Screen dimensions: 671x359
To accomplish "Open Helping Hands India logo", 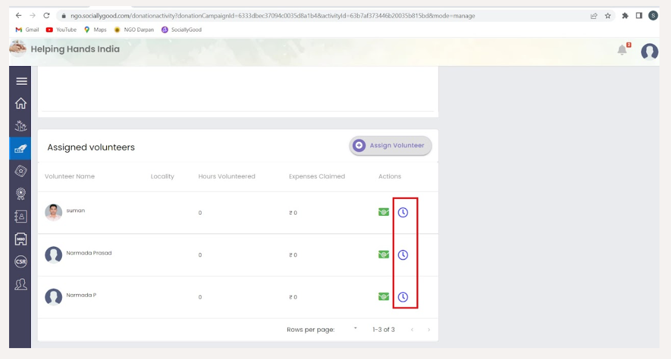I will click(x=18, y=49).
